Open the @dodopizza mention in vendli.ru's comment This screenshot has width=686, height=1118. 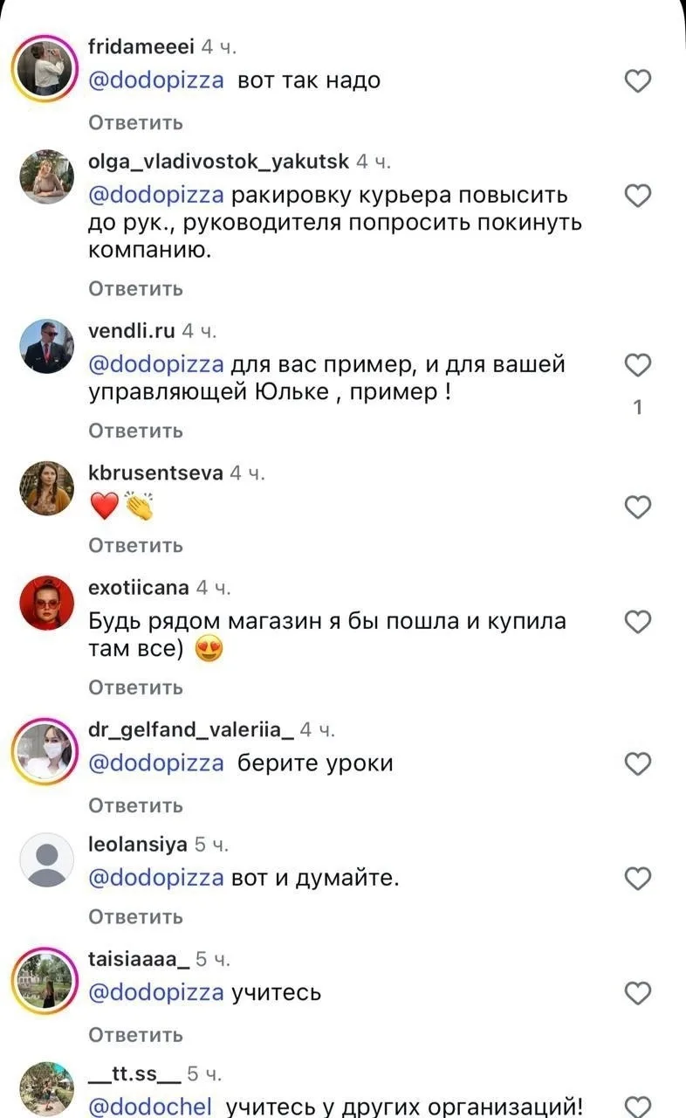(x=157, y=364)
